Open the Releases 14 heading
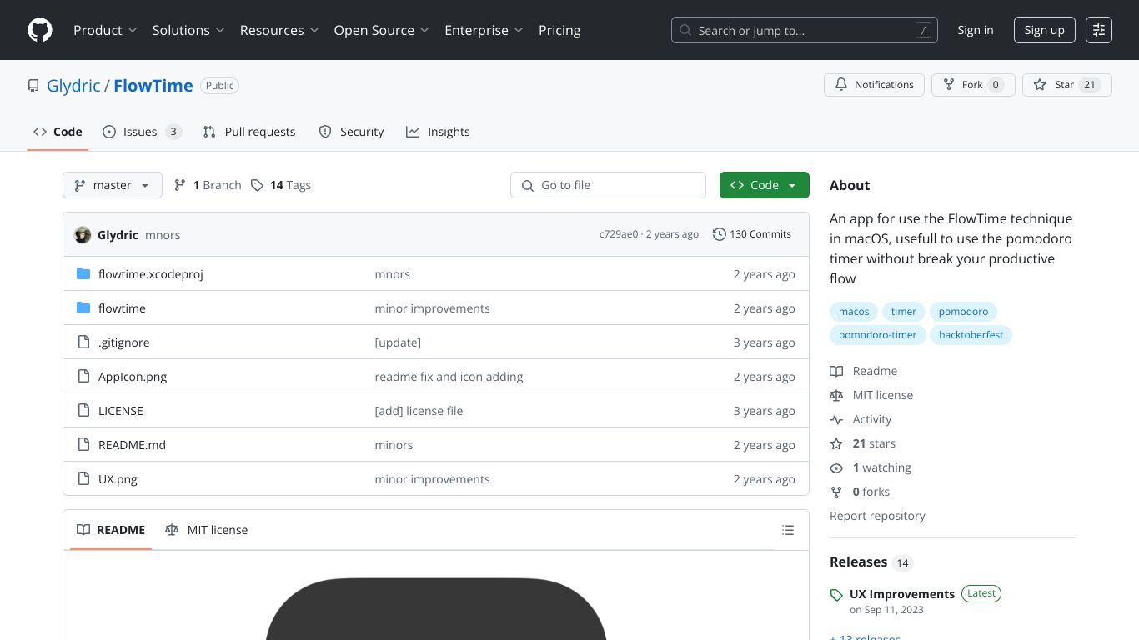 871,562
